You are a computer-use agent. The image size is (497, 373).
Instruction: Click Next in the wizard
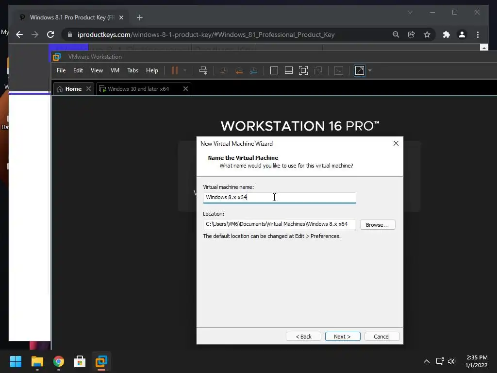point(342,337)
